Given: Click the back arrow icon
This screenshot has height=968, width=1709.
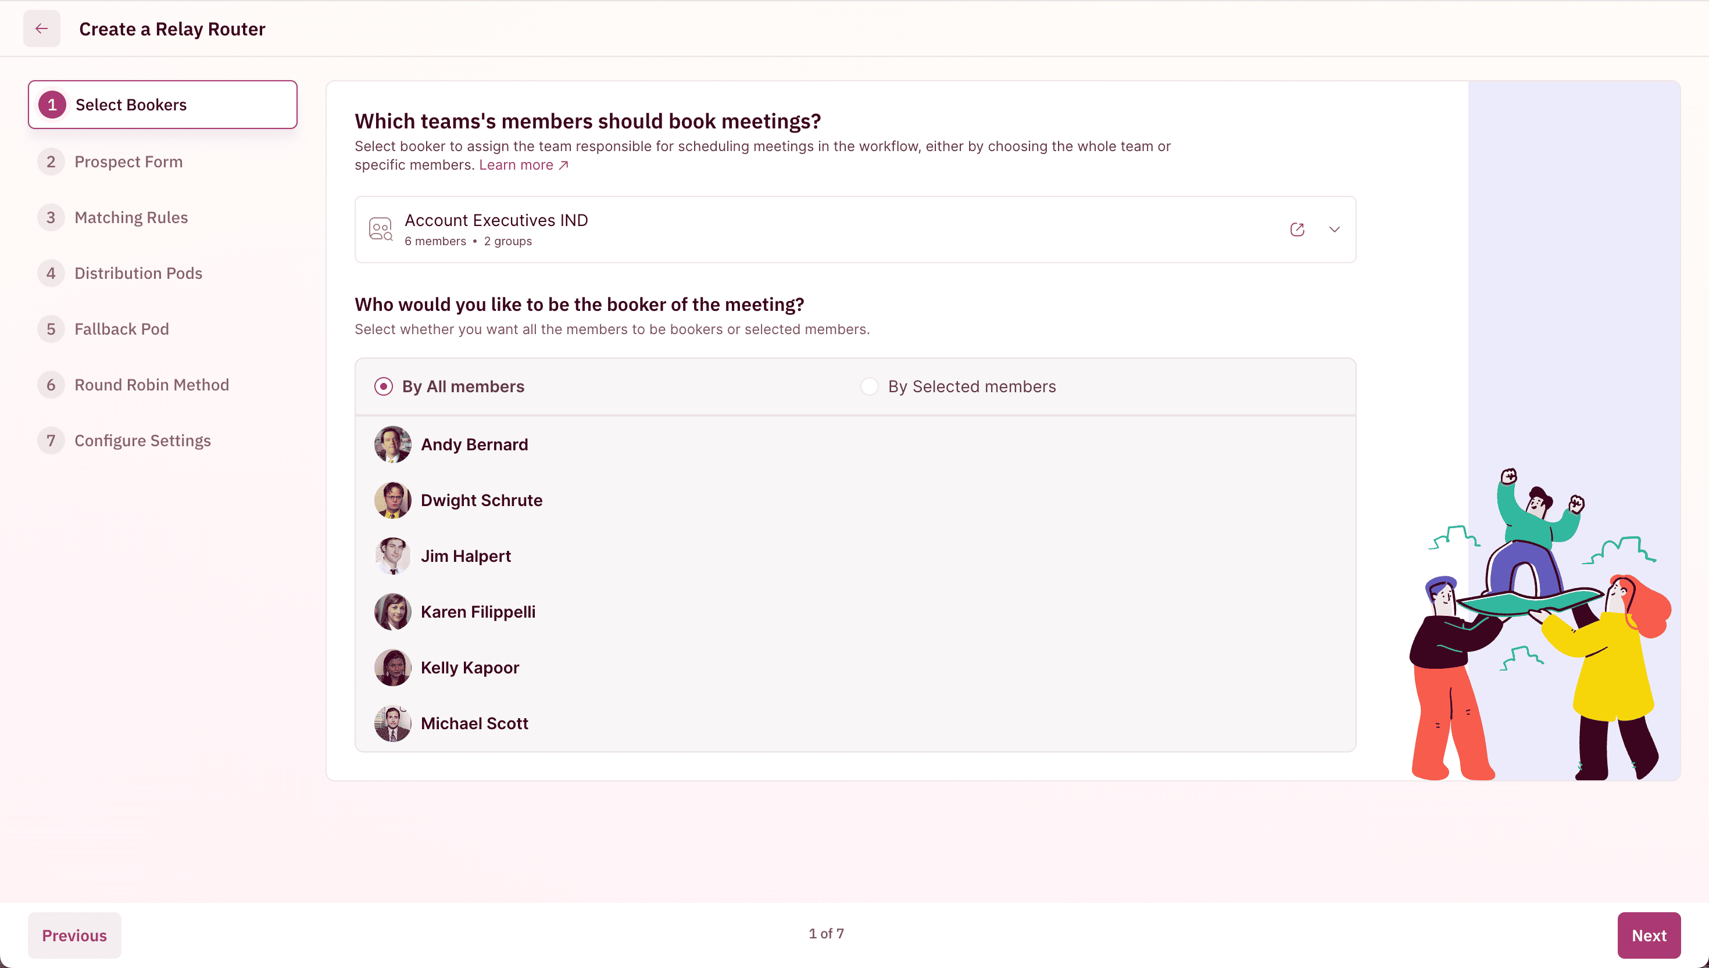Looking at the screenshot, I should pyautogui.click(x=41, y=28).
